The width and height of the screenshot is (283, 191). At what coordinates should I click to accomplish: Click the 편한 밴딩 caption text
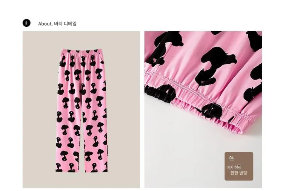click(x=238, y=173)
